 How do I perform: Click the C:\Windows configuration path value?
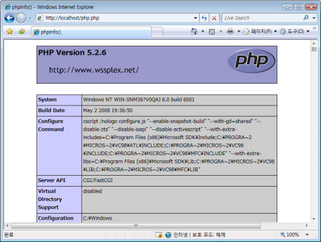98,218
